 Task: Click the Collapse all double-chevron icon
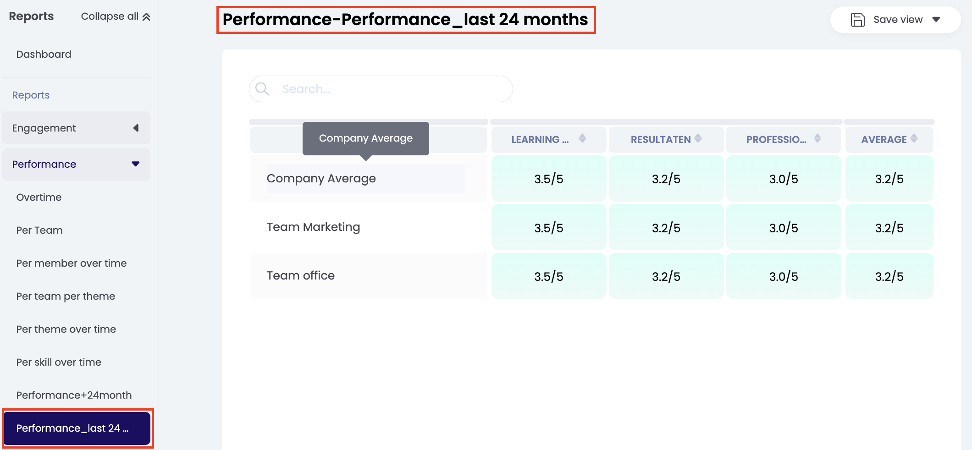pyautogui.click(x=146, y=17)
